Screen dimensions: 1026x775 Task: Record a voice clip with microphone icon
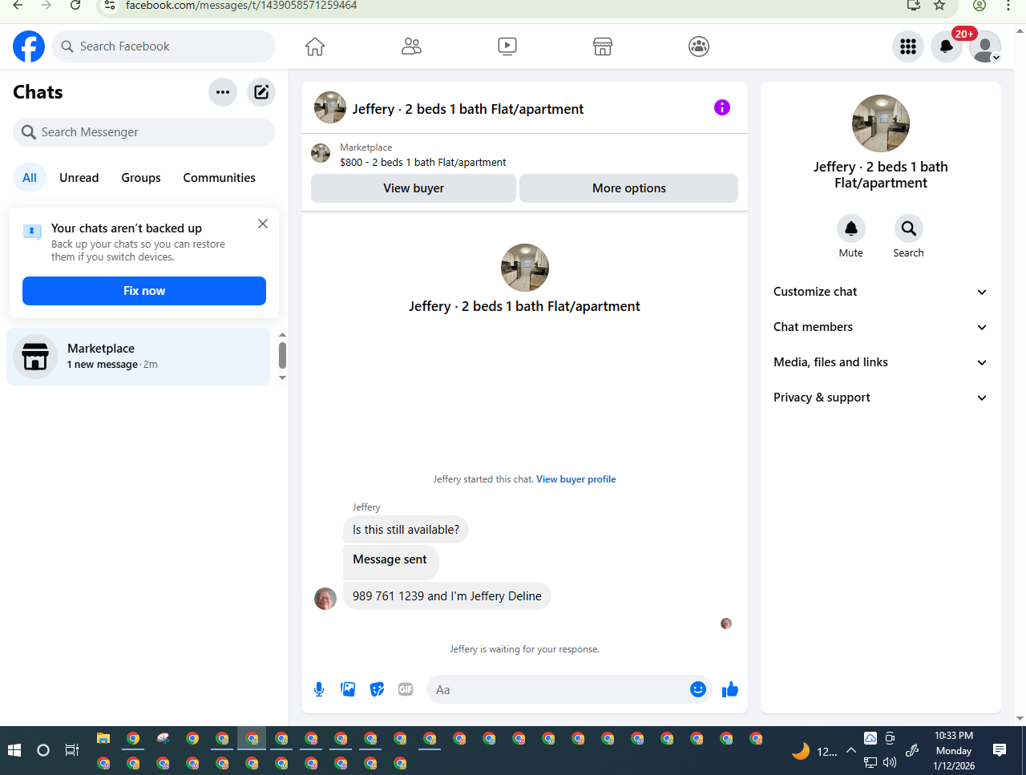coord(319,689)
